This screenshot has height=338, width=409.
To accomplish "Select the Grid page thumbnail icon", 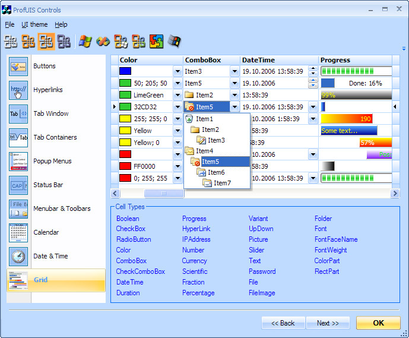I will (18, 280).
